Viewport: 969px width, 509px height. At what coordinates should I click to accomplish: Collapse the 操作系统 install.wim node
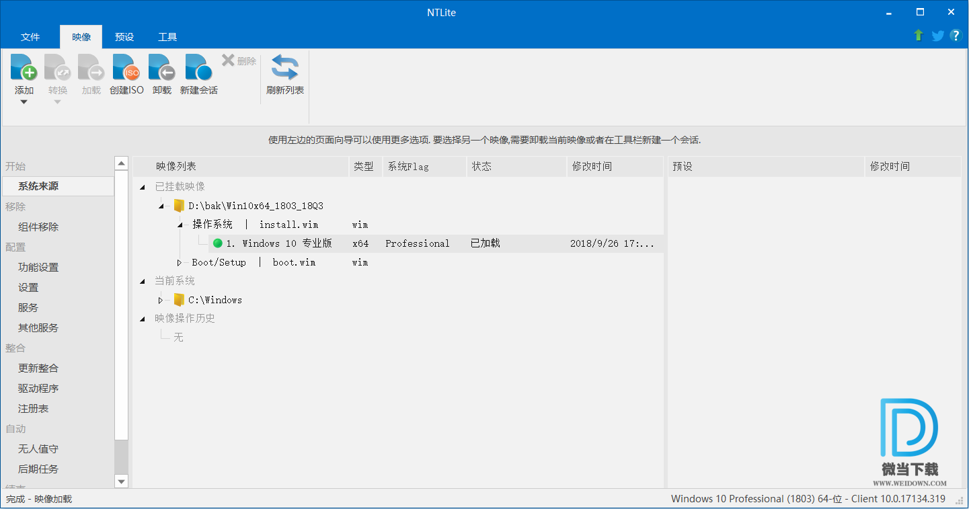click(180, 225)
